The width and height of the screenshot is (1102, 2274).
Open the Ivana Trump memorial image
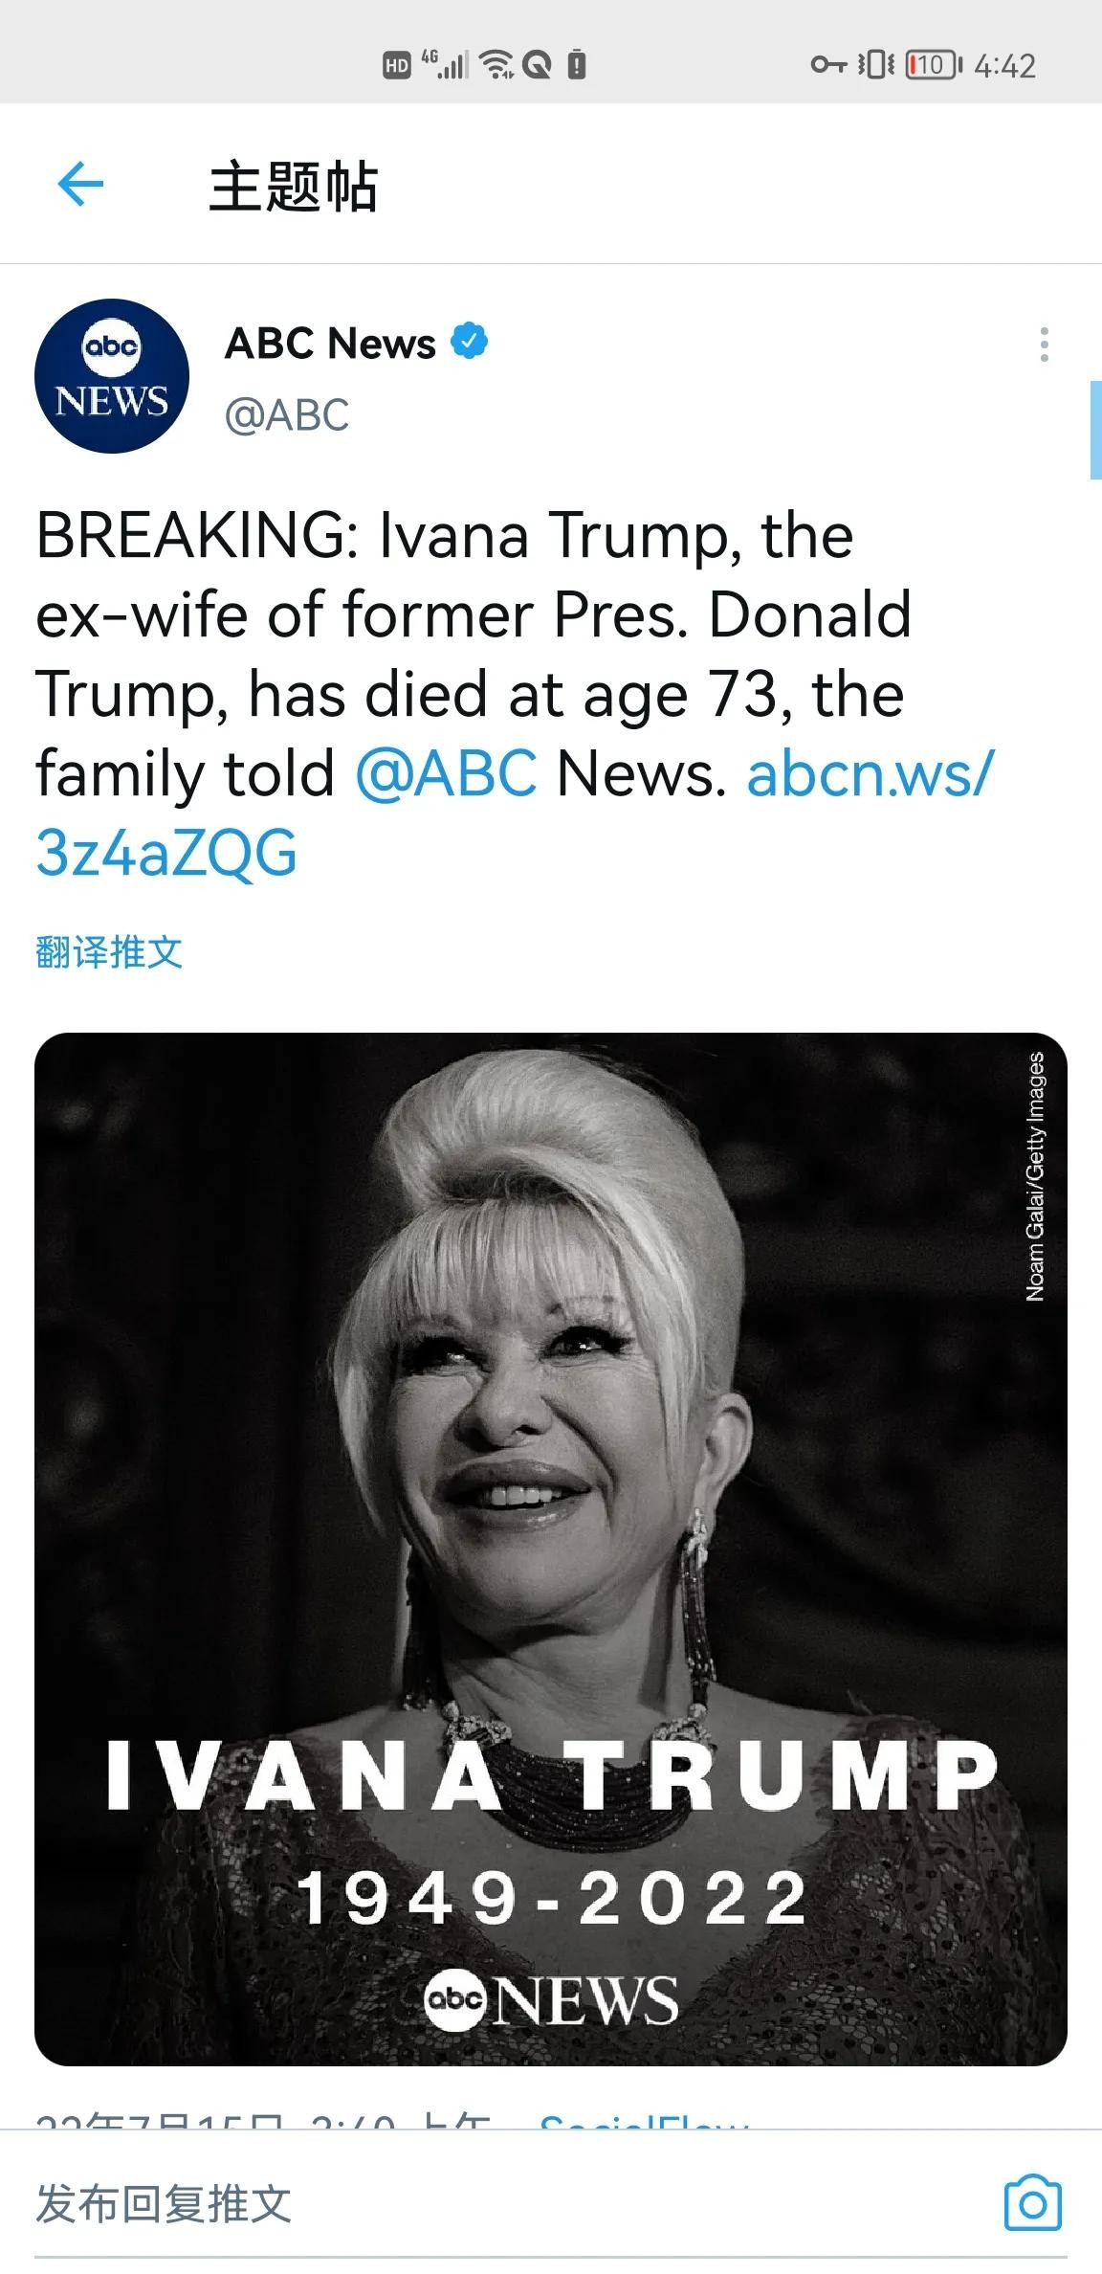[551, 1549]
